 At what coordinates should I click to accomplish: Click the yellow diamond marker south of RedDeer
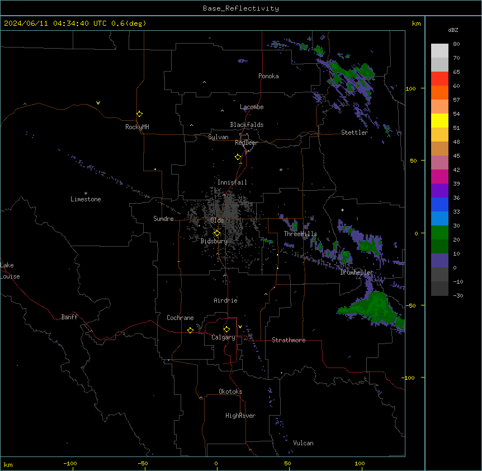coord(238,157)
